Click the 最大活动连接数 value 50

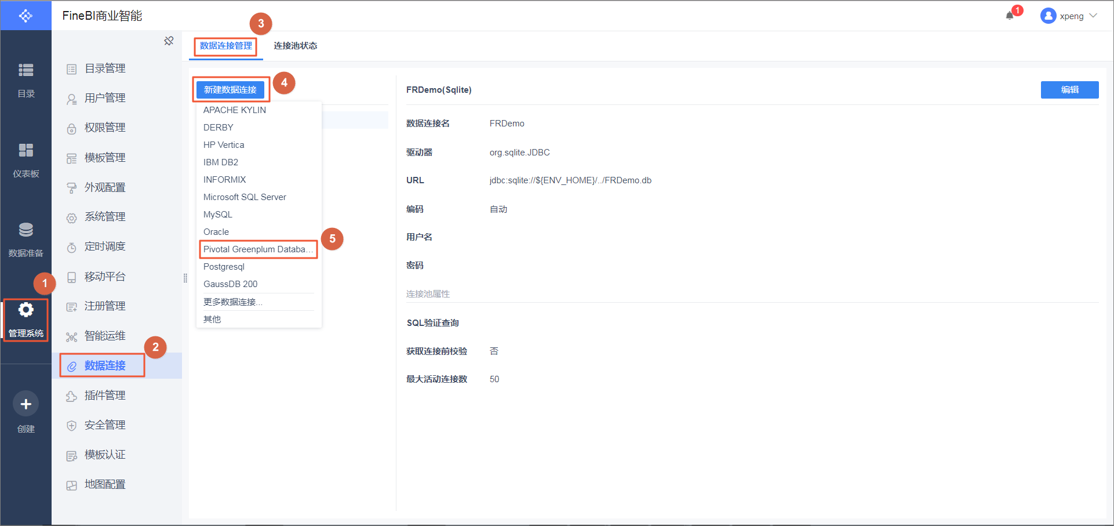[x=494, y=379]
